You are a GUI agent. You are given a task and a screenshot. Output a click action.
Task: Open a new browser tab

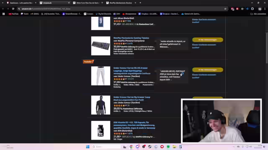[140, 3]
